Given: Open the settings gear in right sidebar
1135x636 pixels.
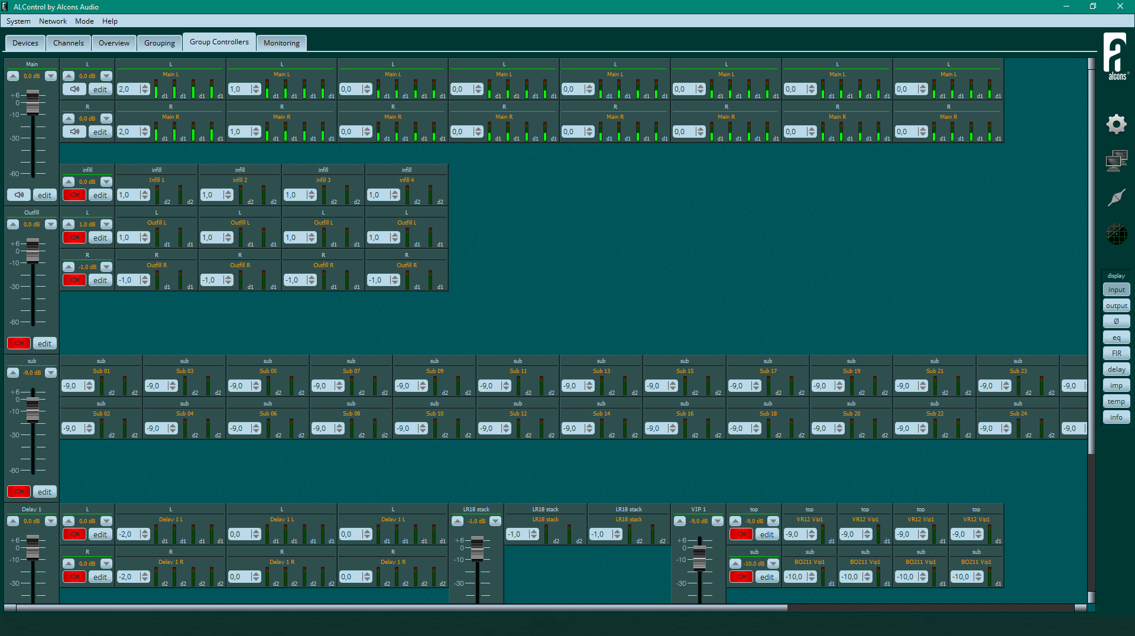Looking at the screenshot, I should [x=1116, y=124].
